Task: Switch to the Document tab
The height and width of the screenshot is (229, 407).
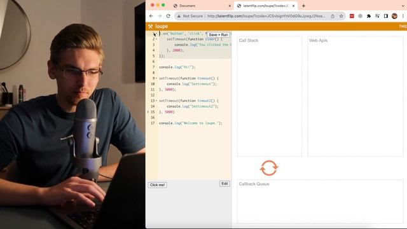Action: [x=202, y=6]
